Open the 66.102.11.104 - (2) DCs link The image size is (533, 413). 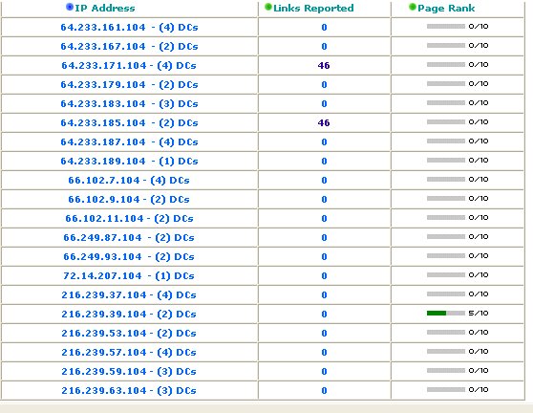[x=129, y=218]
